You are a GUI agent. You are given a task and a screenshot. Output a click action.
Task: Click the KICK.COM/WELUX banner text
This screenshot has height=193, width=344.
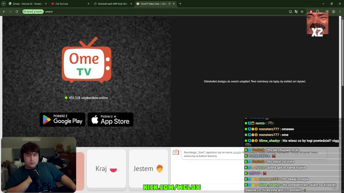[x=172, y=187]
